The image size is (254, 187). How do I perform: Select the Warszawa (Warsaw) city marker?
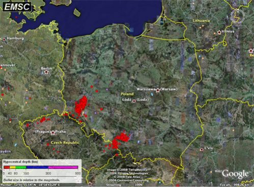158,90
